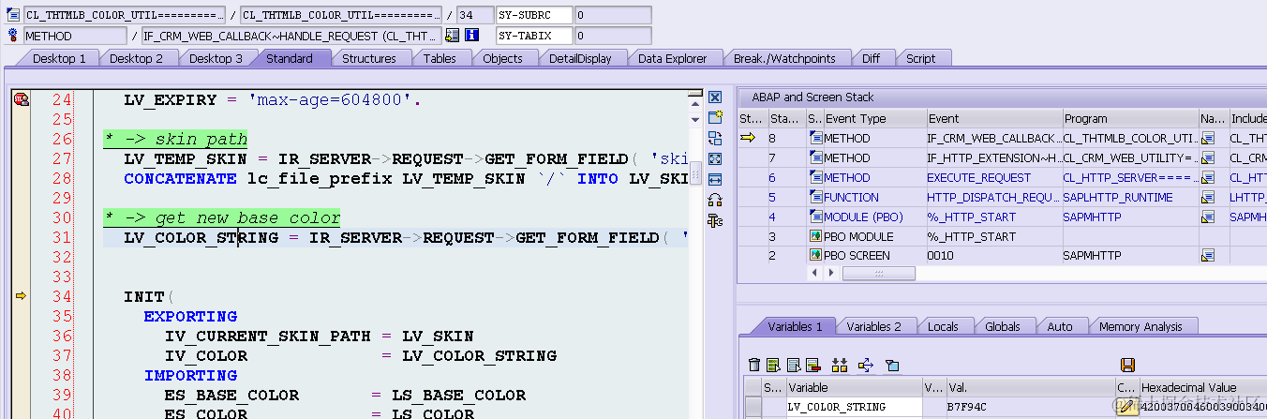Click the navigation icon in stack row 8
The width and height of the screenshot is (1267, 419).
(x=1209, y=139)
